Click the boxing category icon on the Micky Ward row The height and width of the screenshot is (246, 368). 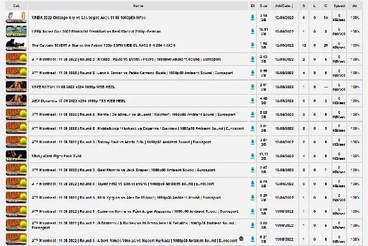click(x=16, y=156)
